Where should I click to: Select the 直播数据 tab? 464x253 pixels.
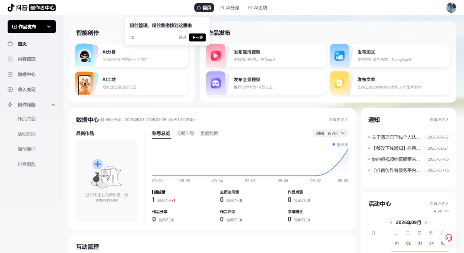coord(209,133)
